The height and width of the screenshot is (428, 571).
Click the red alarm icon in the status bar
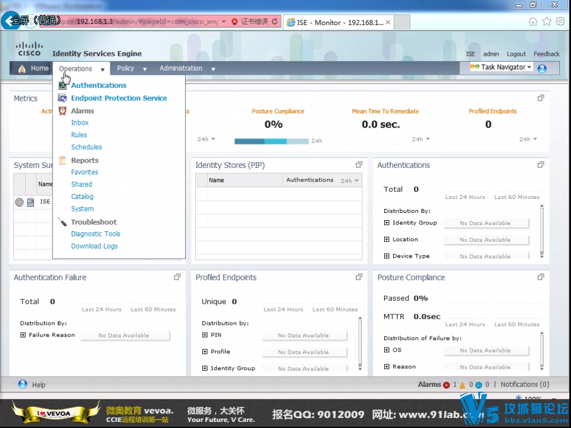446,385
